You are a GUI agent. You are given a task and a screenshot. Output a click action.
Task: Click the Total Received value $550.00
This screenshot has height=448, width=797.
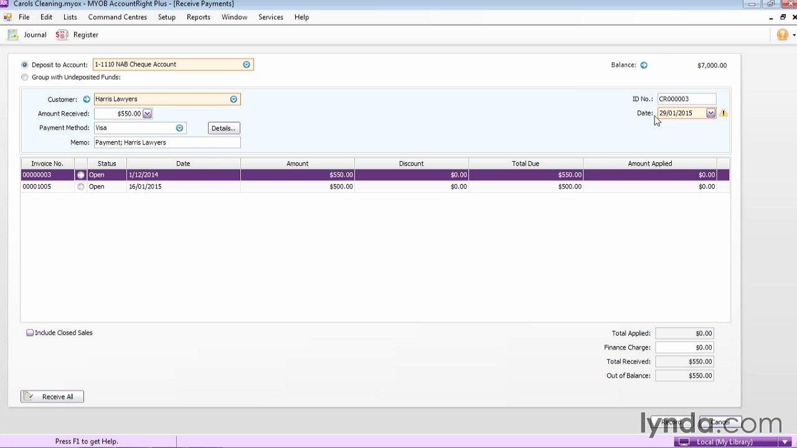684,362
